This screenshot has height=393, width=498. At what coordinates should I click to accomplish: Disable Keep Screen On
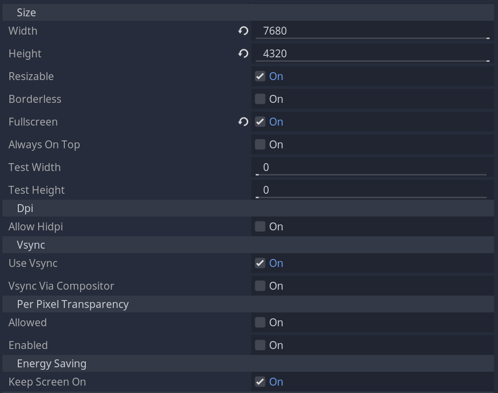(260, 382)
